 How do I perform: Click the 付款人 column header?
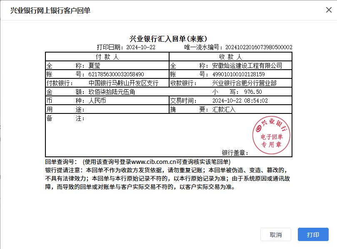coord(107,56)
